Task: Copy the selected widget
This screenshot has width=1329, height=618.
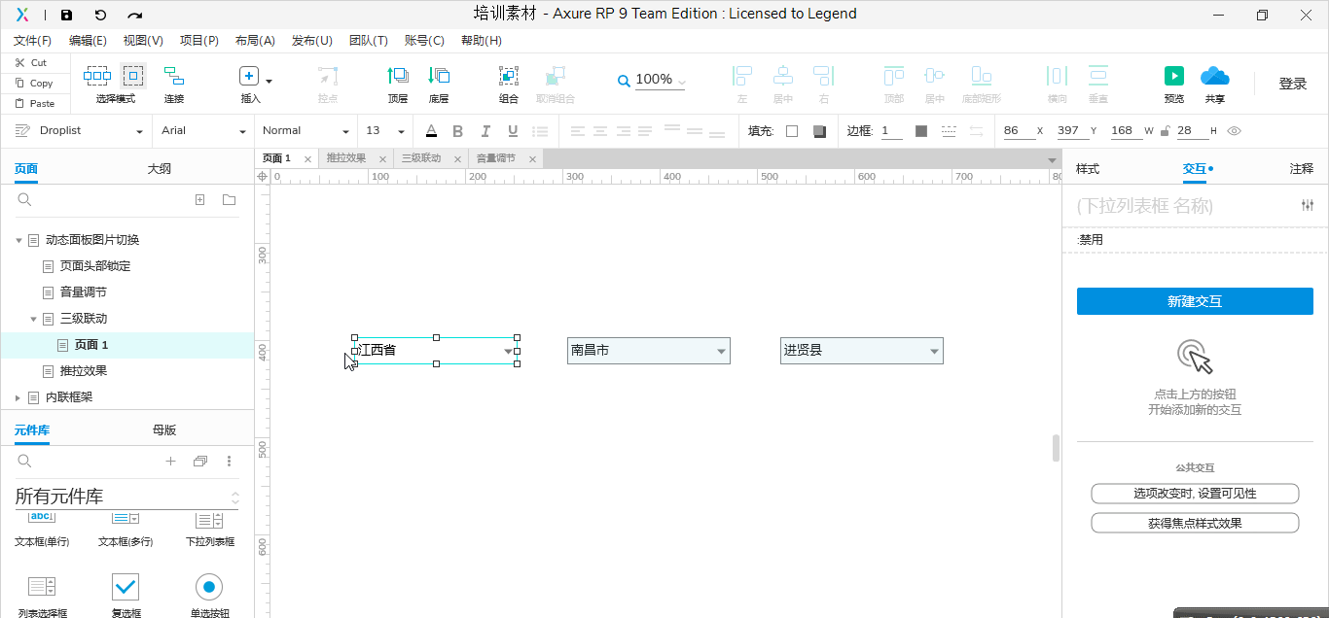Action: pyautogui.click(x=34, y=84)
